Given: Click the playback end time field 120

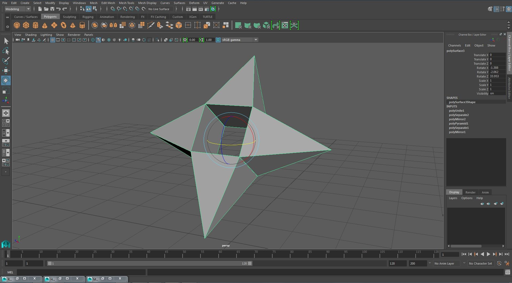Looking at the screenshot, I should point(397,263).
